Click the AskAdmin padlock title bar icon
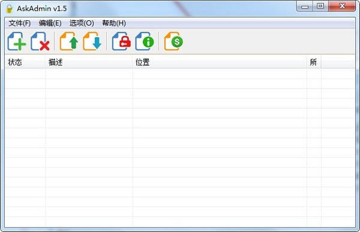Screen dimensions: 360x232 10,9
